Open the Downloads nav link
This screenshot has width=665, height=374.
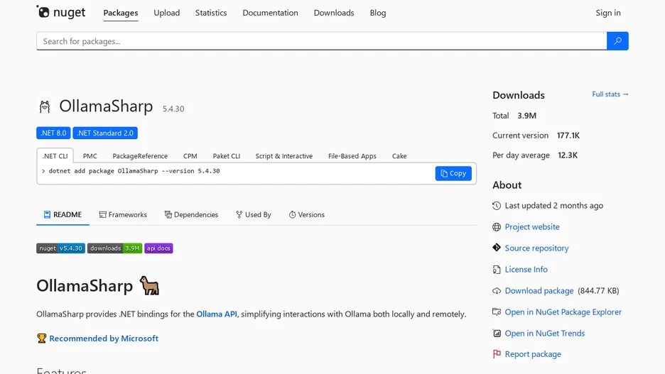click(x=334, y=13)
